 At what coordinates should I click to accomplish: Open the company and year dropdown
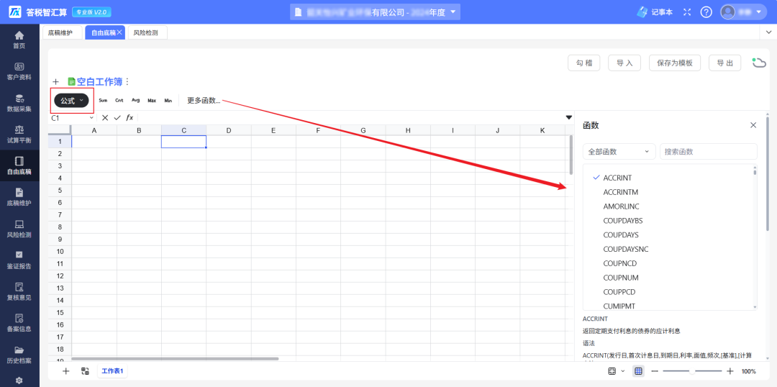click(375, 12)
